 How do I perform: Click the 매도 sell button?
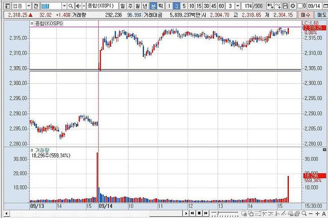(x=321, y=15)
